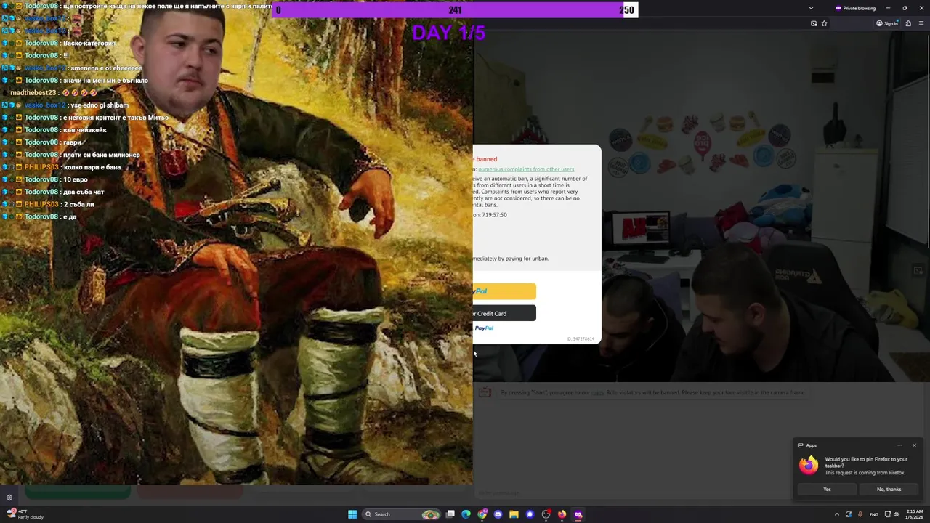Click the ENG language indicator
The image size is (930, 523).
pos(874,514)
